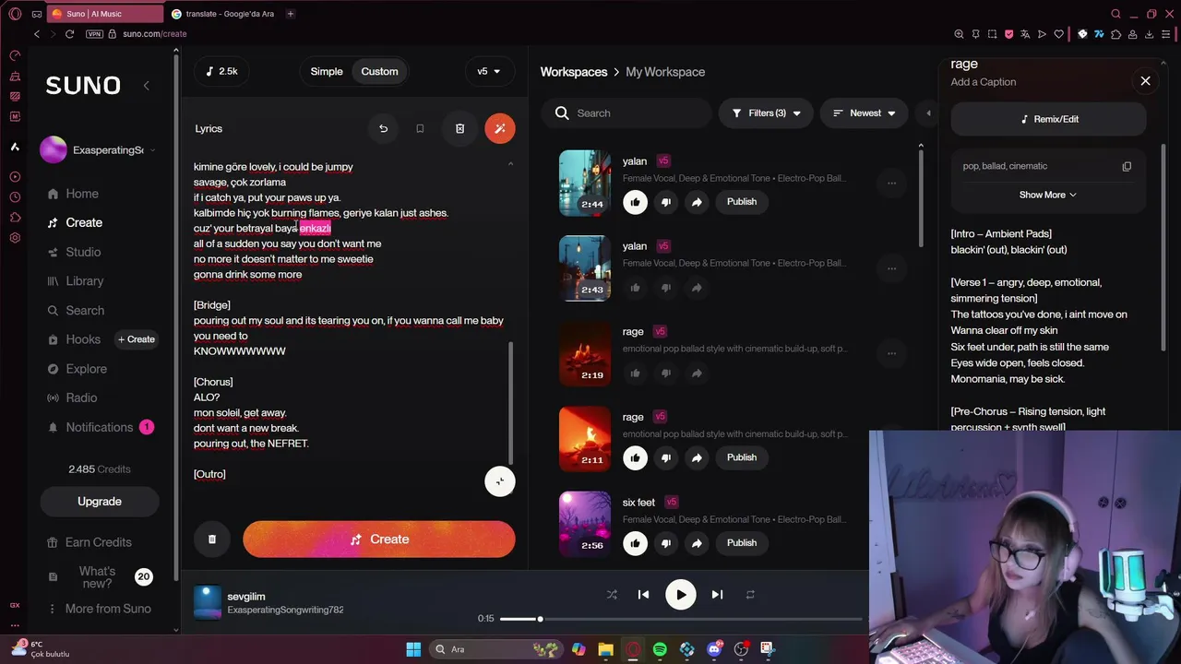This screenshot has height=664, width=1181.
Task: Open the Newest sort dropdown
Action: coord(864,113)
